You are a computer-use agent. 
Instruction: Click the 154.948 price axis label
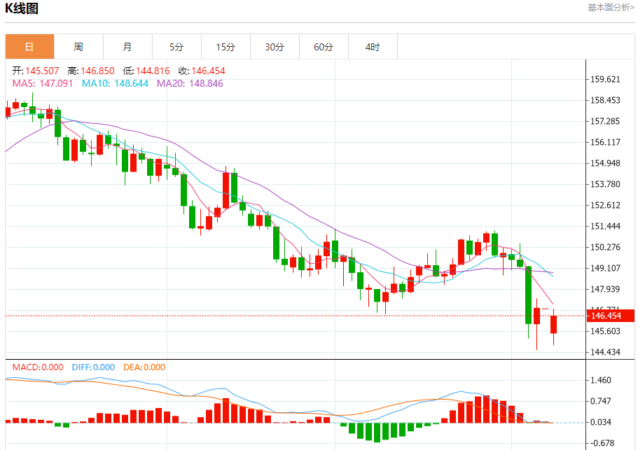(606, 164)
